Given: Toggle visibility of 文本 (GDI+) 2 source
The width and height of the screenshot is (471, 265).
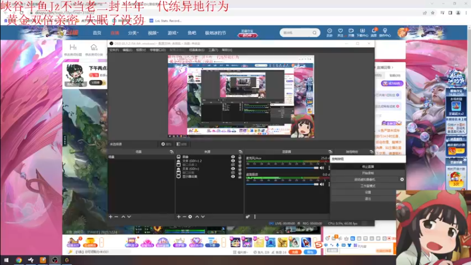Looking at the screenshot, I should coord(233,161).
